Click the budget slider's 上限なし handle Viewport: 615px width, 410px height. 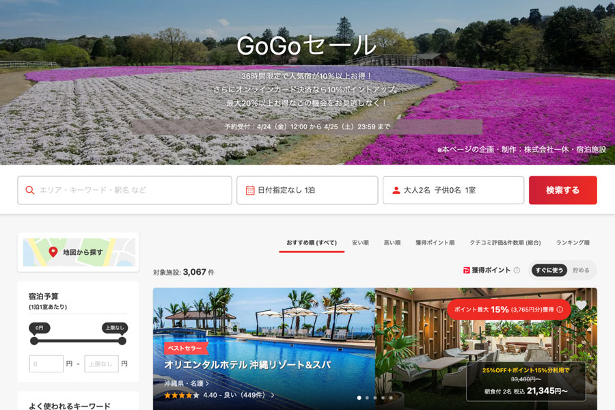click(x=122, y=341)
